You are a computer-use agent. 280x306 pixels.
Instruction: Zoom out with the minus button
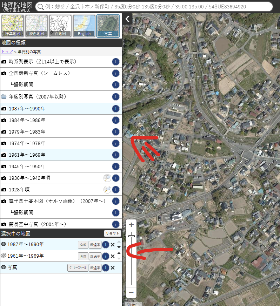pos(131,292)
